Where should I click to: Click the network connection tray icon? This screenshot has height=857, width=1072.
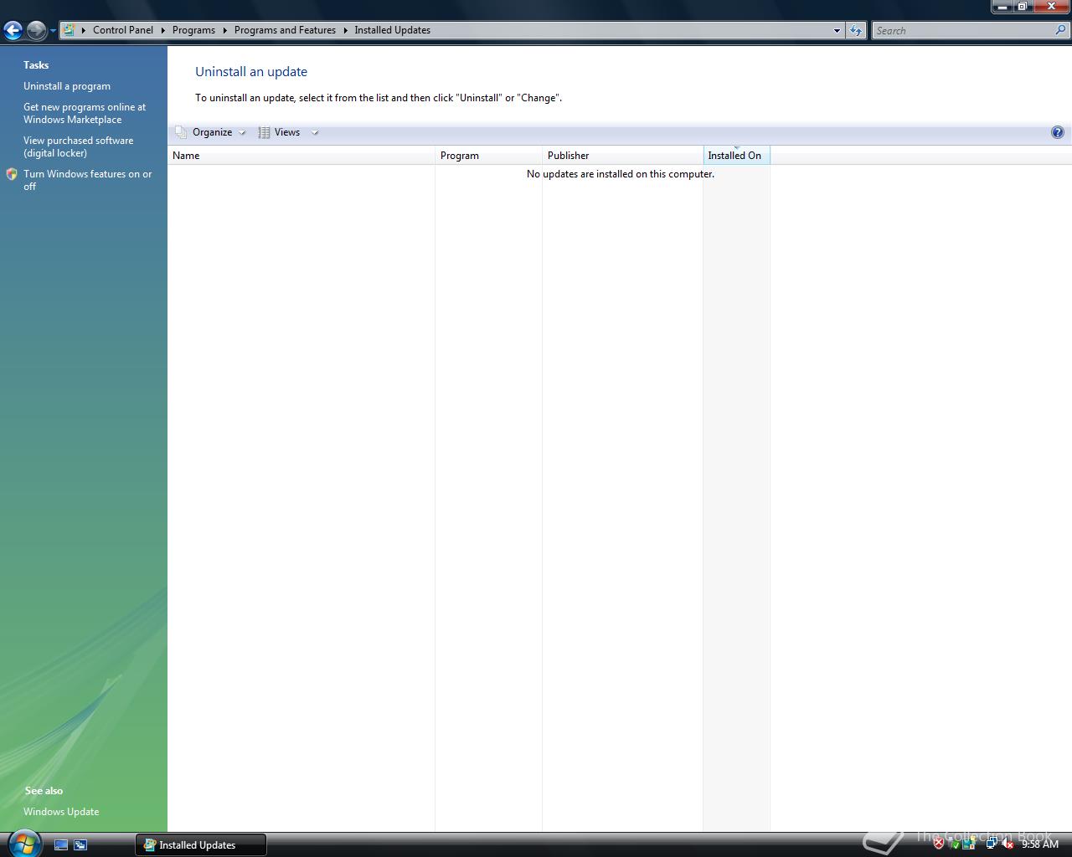click(992, 844)
